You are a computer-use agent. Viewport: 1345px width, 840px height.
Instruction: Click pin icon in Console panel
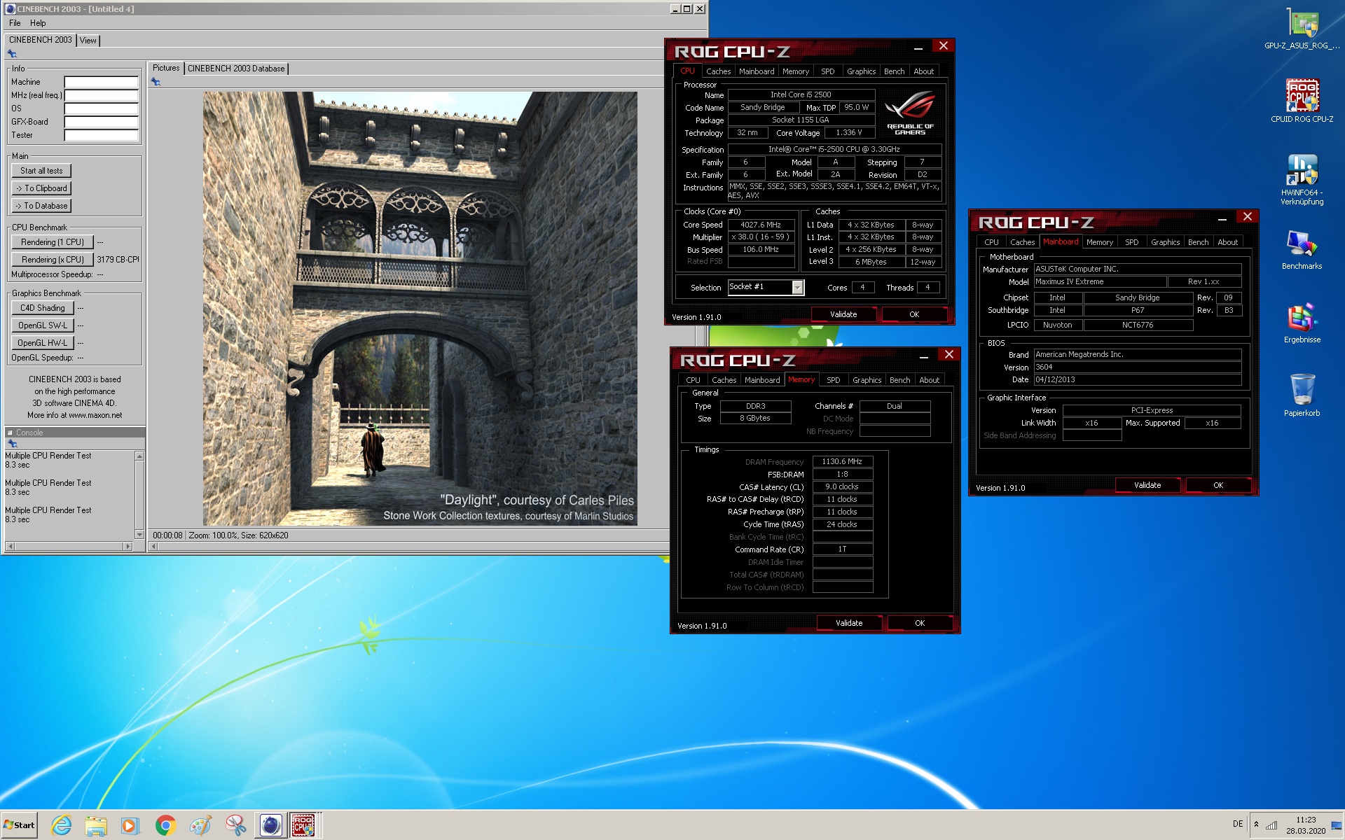point(12,444)
